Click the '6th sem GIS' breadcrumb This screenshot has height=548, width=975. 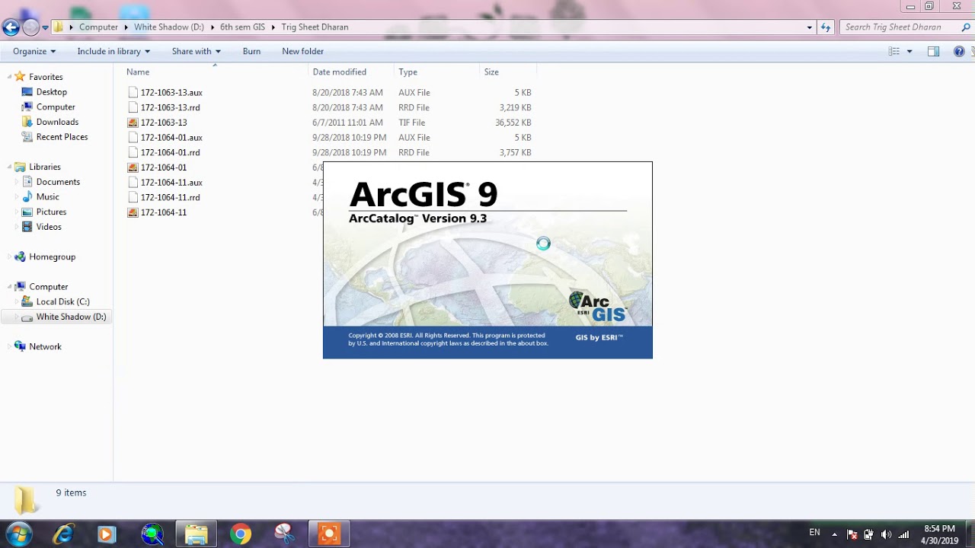pyautogui.click(x=242, y=27)
